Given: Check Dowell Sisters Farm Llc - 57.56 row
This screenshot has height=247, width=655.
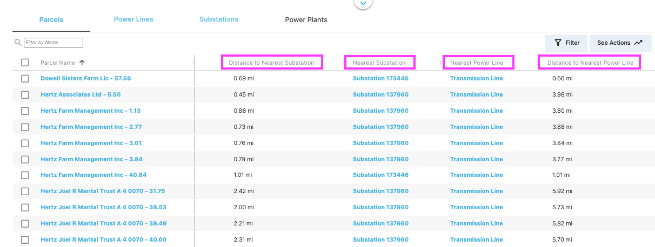Looking at the screenshot, I should pyautogui.click(x=25, y=79).
